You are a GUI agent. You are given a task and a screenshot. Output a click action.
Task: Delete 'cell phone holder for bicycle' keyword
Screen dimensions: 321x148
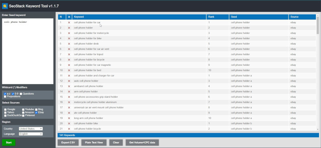[69, 60]
